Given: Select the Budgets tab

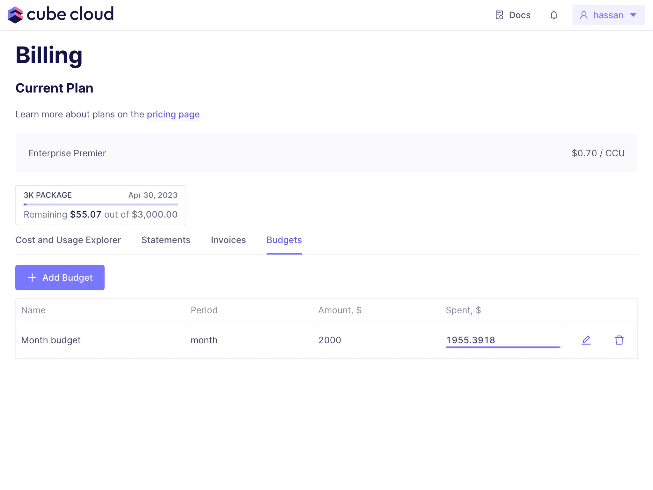Looking at the screenshot, I should coord(284,240).
